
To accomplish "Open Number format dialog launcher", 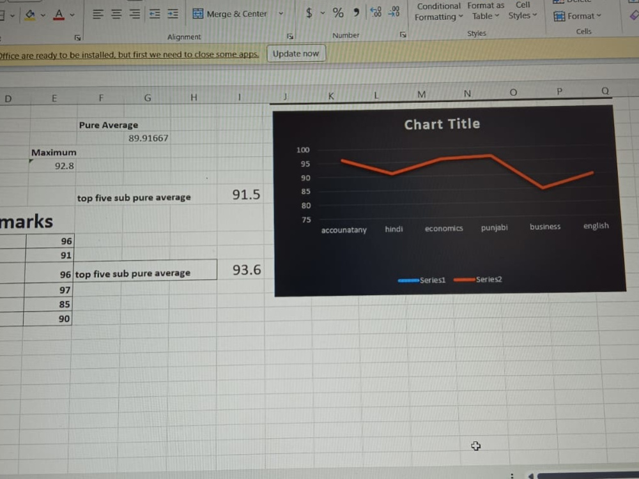I will (x=403, y=34).
